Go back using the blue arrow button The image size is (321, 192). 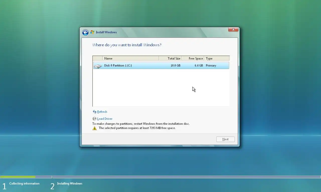(85, 32)
